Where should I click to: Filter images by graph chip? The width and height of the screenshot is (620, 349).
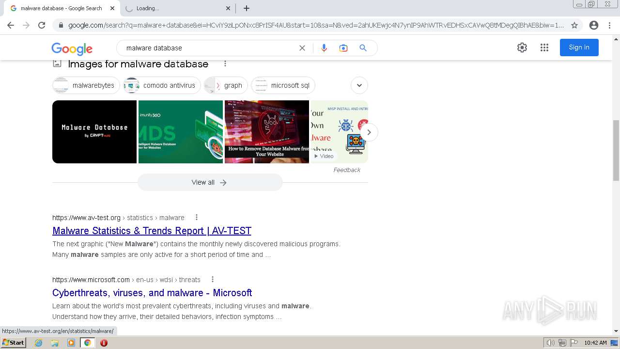[226, 85]
